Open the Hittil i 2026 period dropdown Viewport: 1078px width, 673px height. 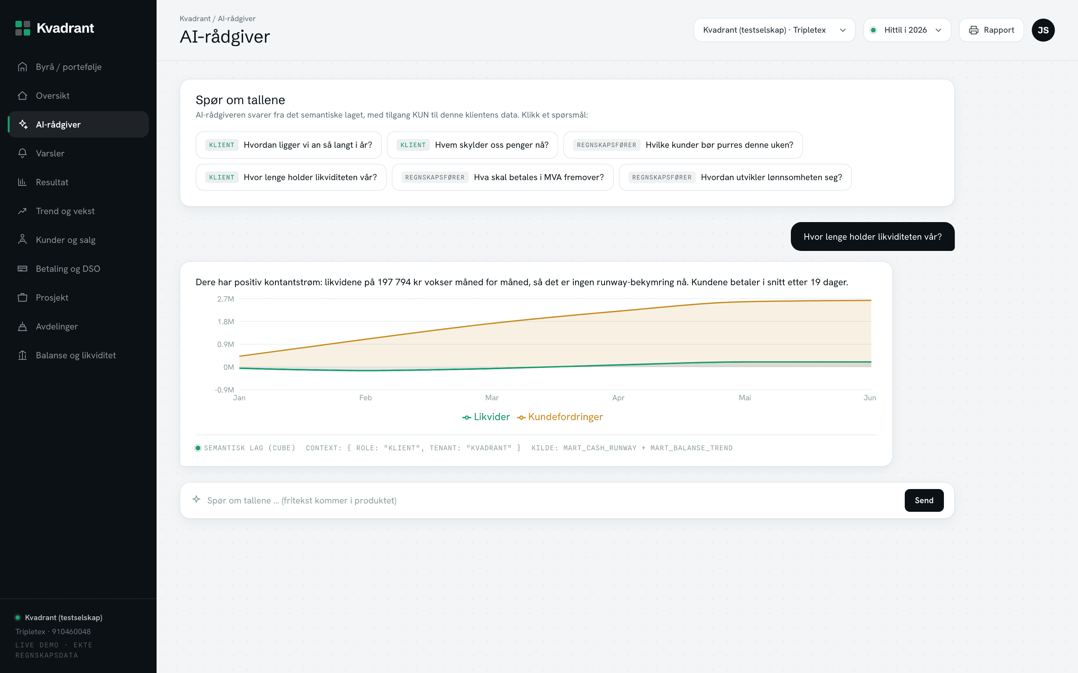click(x=907, y=30)
